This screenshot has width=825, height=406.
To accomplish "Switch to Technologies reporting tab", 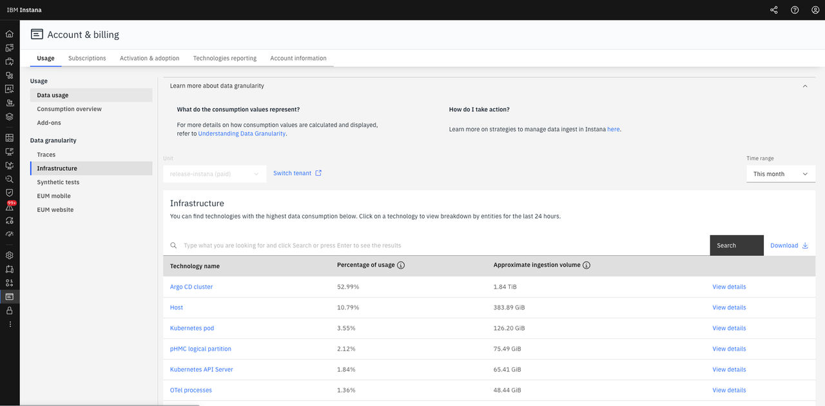I will pyautogui.click(x=225, y=58).
